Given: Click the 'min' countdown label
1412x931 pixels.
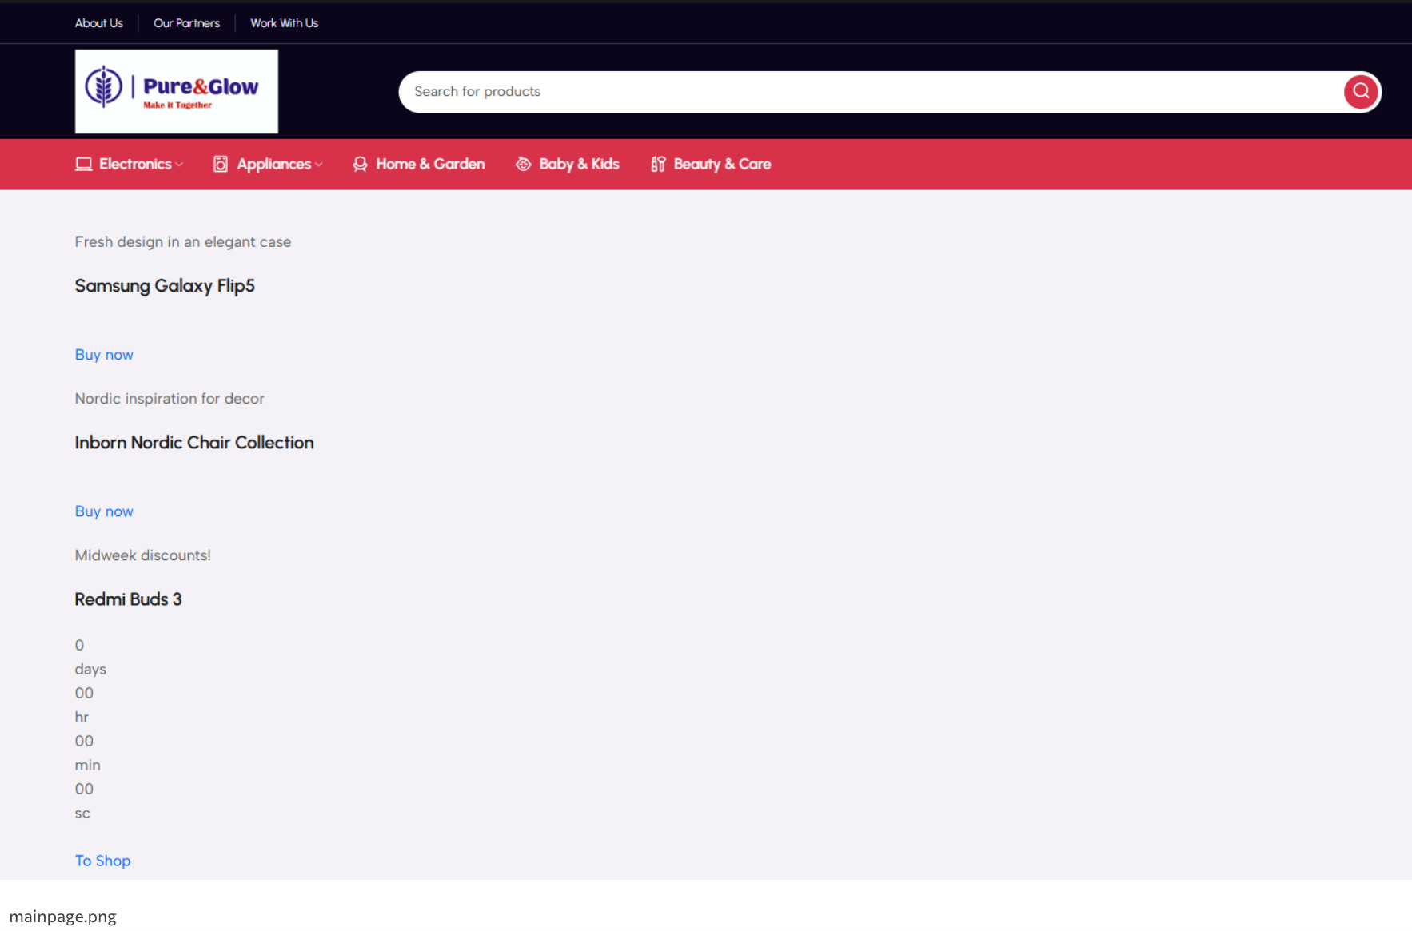Looking at the screenshot, I should pyautogui.click(x=88, y=766).
